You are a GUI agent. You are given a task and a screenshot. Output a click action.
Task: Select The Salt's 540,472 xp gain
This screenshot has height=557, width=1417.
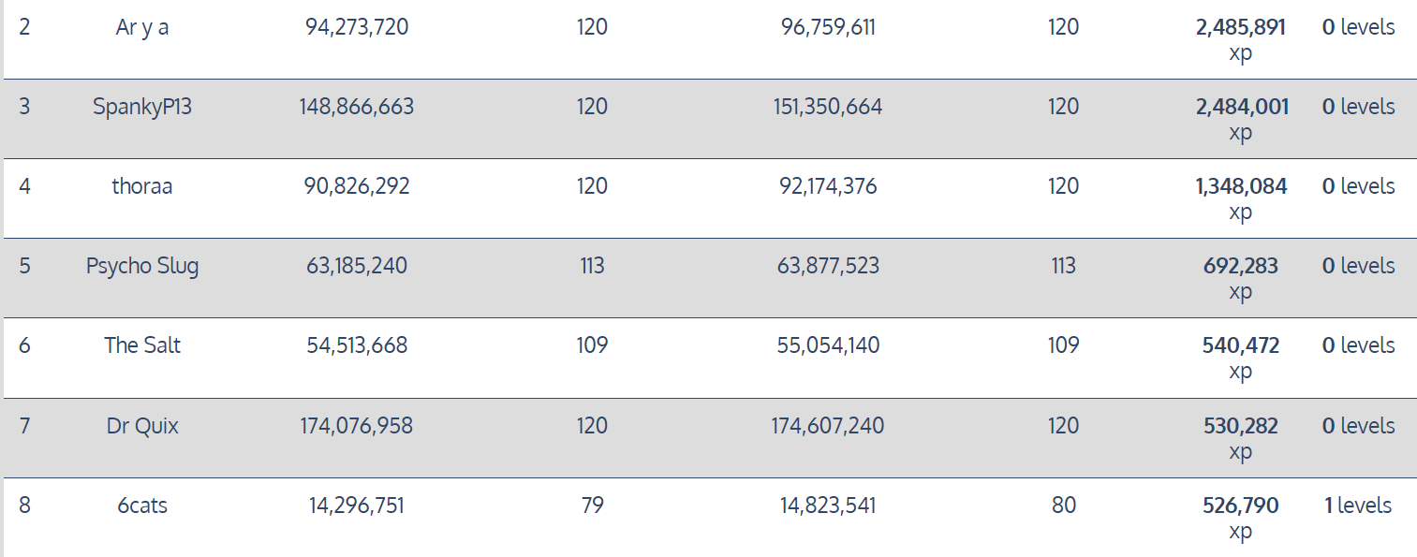coord(1240,346)
